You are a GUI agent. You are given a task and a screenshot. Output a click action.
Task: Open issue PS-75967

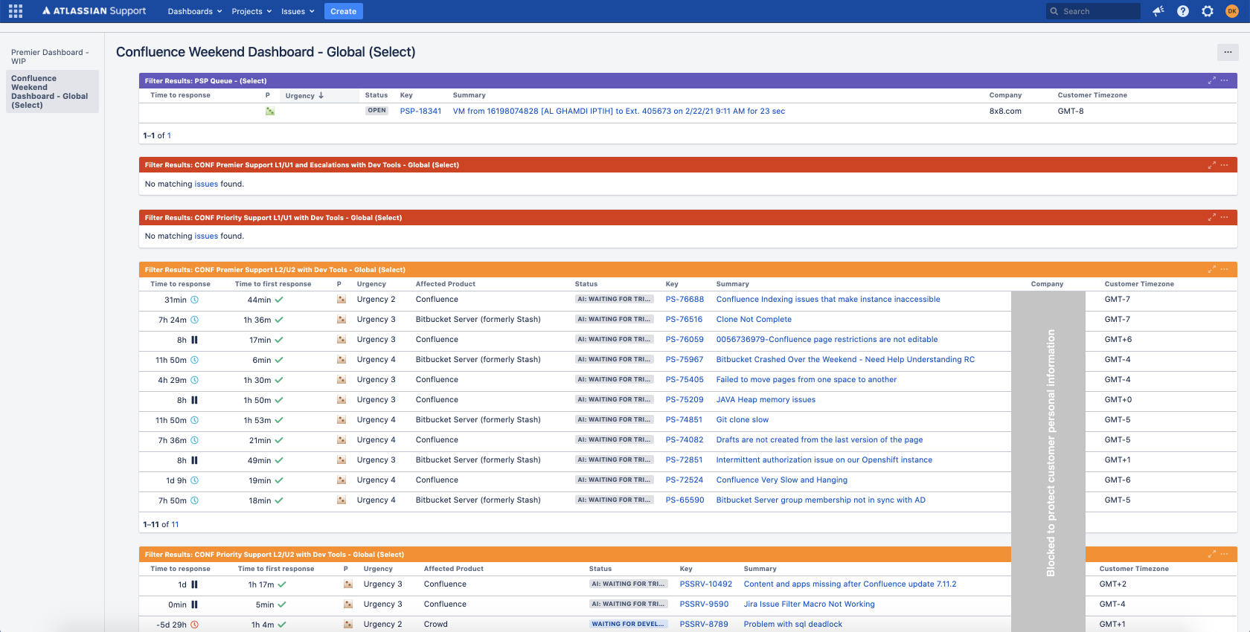(685, 360)
